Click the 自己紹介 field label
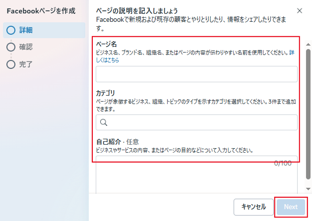 tap(108, 142)
